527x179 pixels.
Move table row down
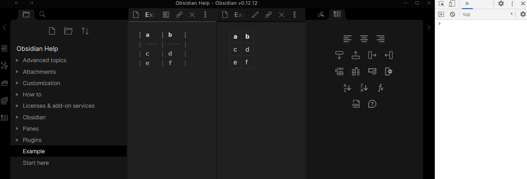click(339, 55)
